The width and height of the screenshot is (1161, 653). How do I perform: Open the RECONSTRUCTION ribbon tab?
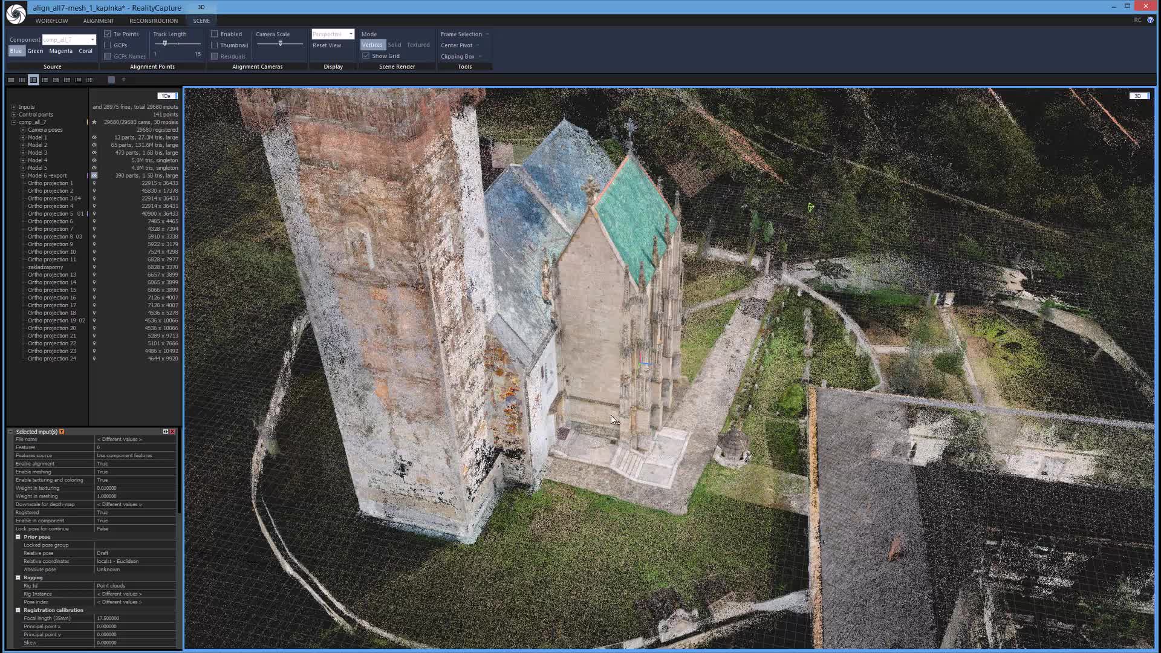pyautogui.click(x=153, y=21)
